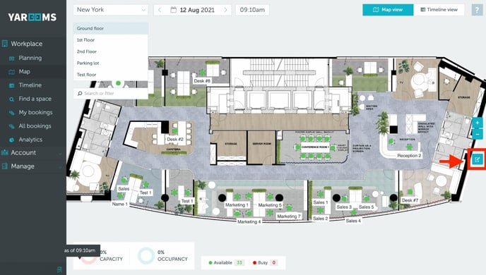486x275 pixels.
Task: Open the help question mark icon
Action: click(477, 10)
